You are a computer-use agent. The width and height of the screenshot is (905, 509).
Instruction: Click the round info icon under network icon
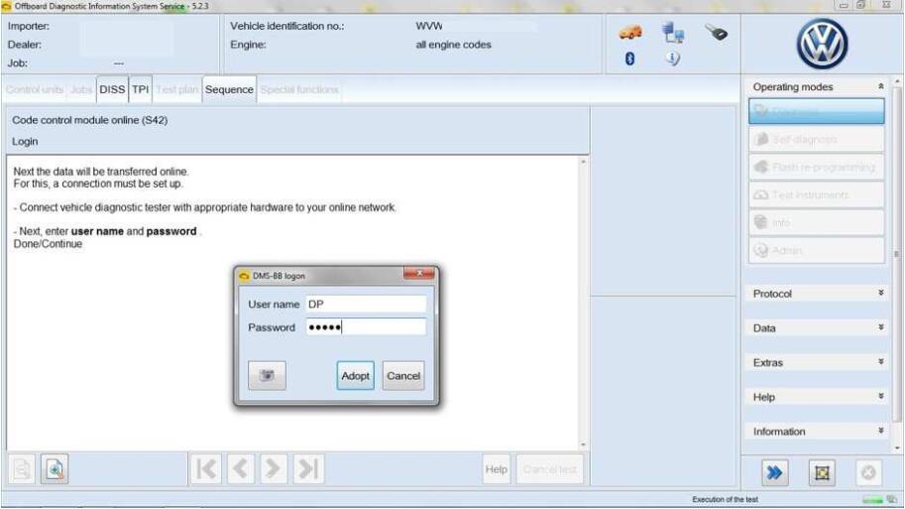click(x=673, y=59)
